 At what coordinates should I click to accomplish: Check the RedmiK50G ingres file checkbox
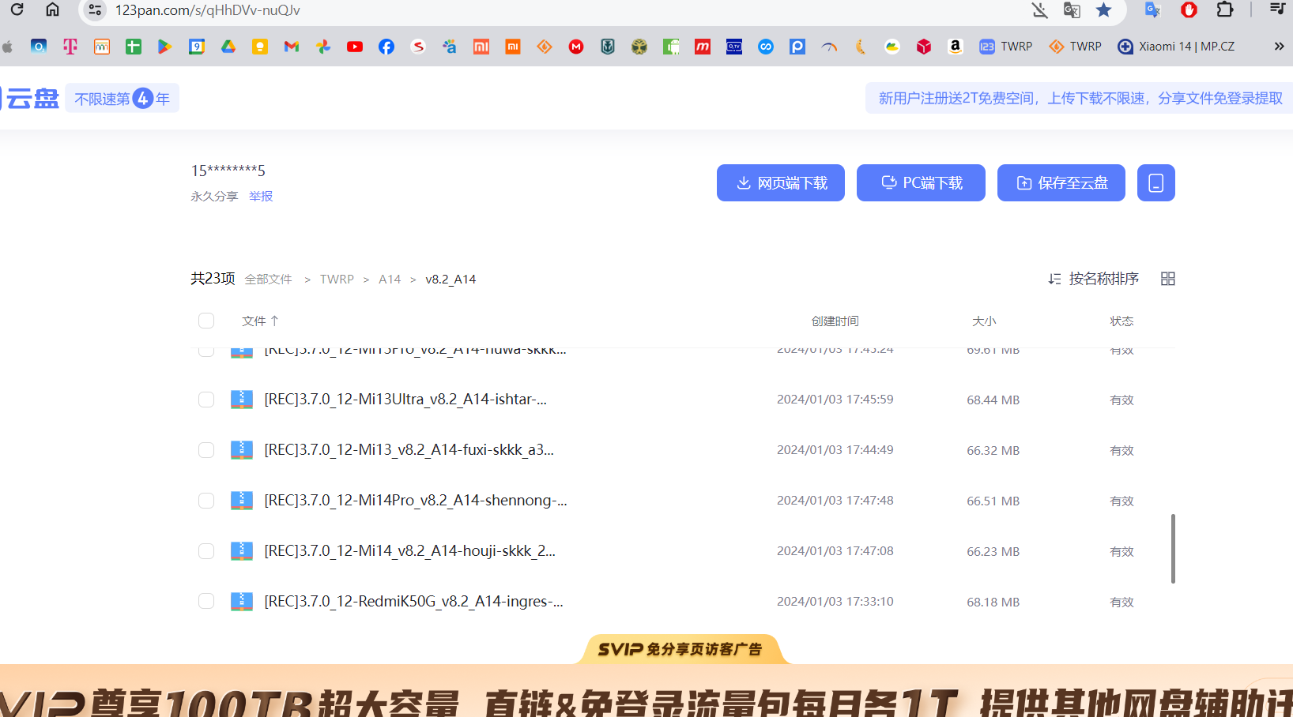click(x=206, y=602)
